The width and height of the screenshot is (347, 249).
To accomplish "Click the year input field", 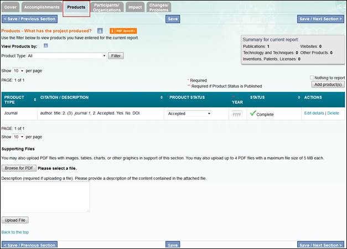I will click(x=237, y=113).
